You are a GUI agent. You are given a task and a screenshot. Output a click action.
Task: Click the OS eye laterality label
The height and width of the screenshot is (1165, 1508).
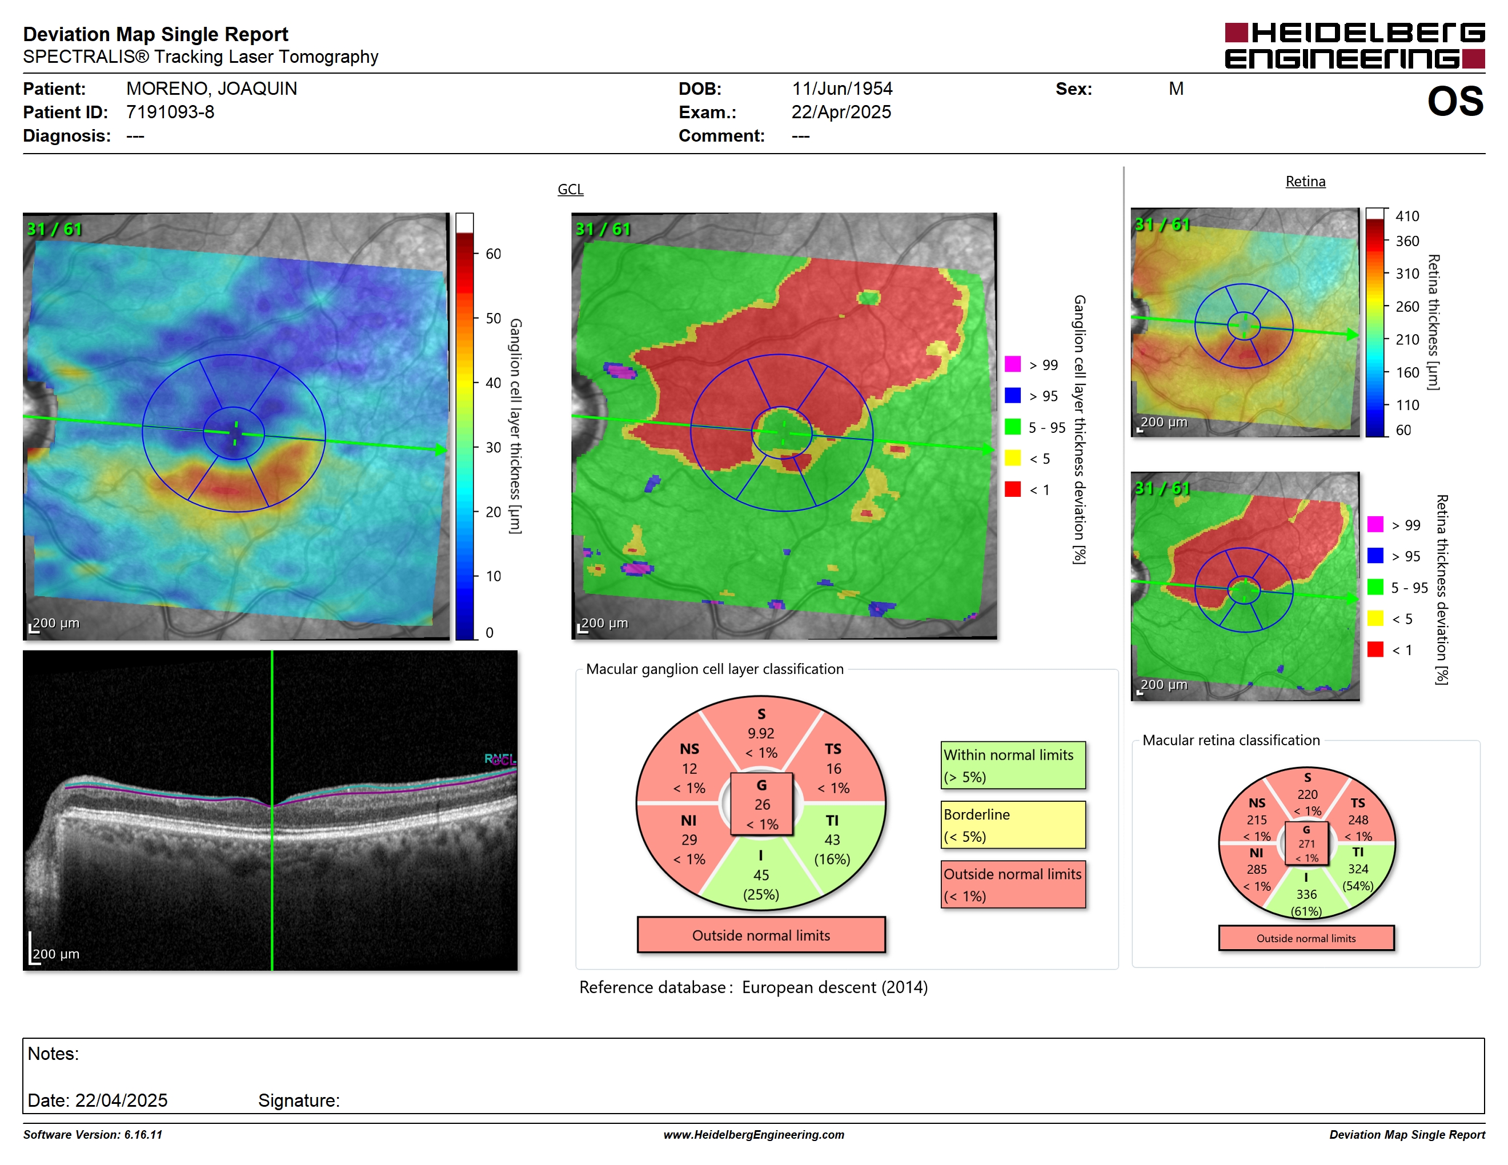pos(1455,102)
